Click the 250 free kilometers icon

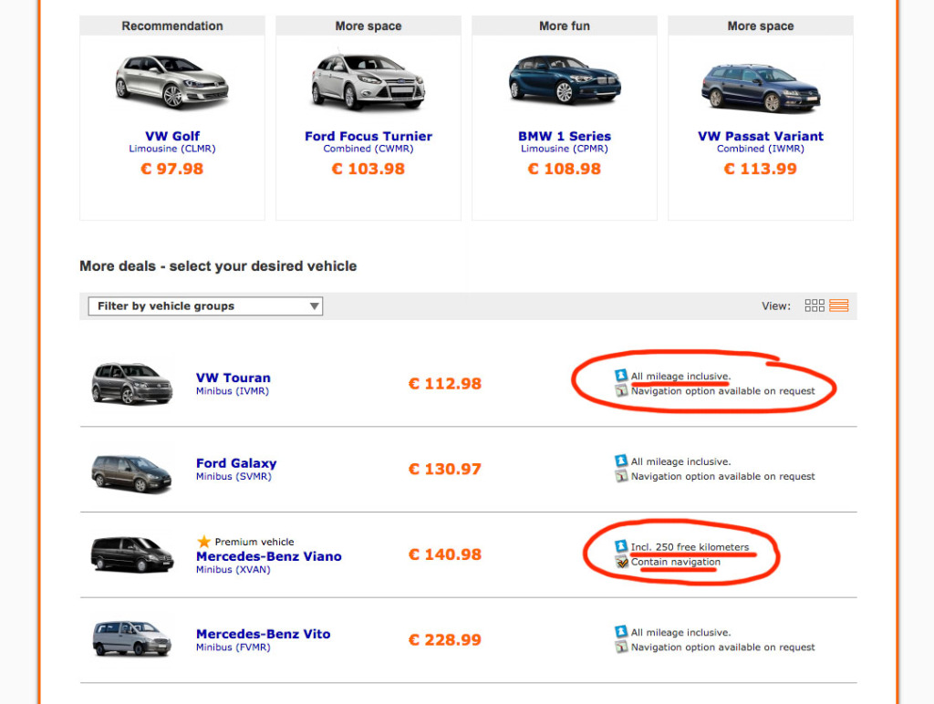pyautogui.click(x=621, y=547)
